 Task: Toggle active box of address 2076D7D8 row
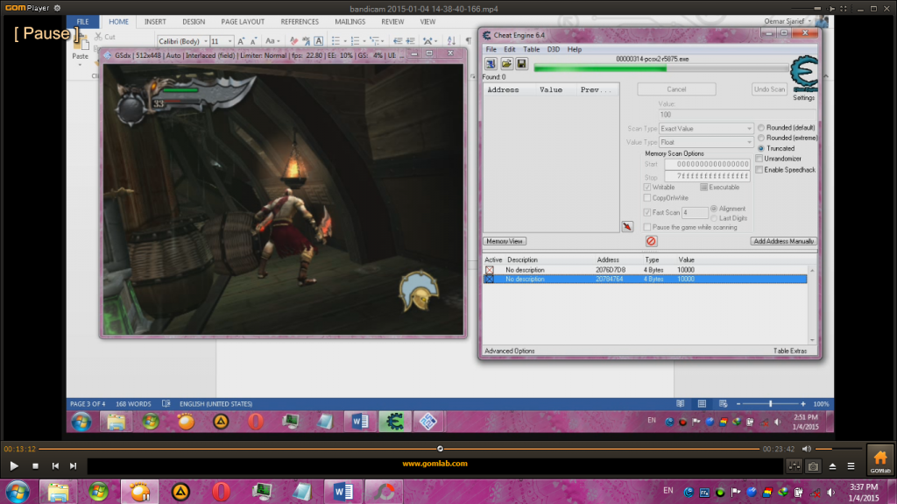490,270
